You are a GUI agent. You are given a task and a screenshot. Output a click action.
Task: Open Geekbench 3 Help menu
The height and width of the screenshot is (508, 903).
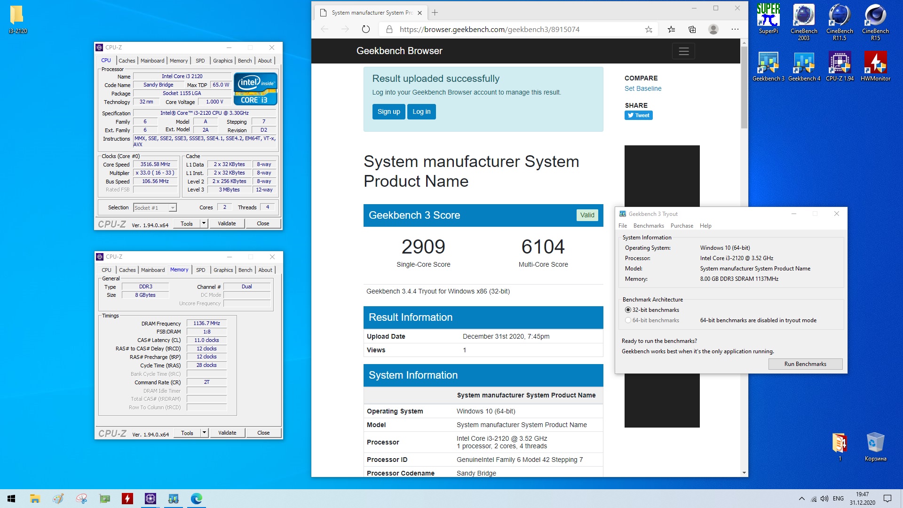(705, 226)
